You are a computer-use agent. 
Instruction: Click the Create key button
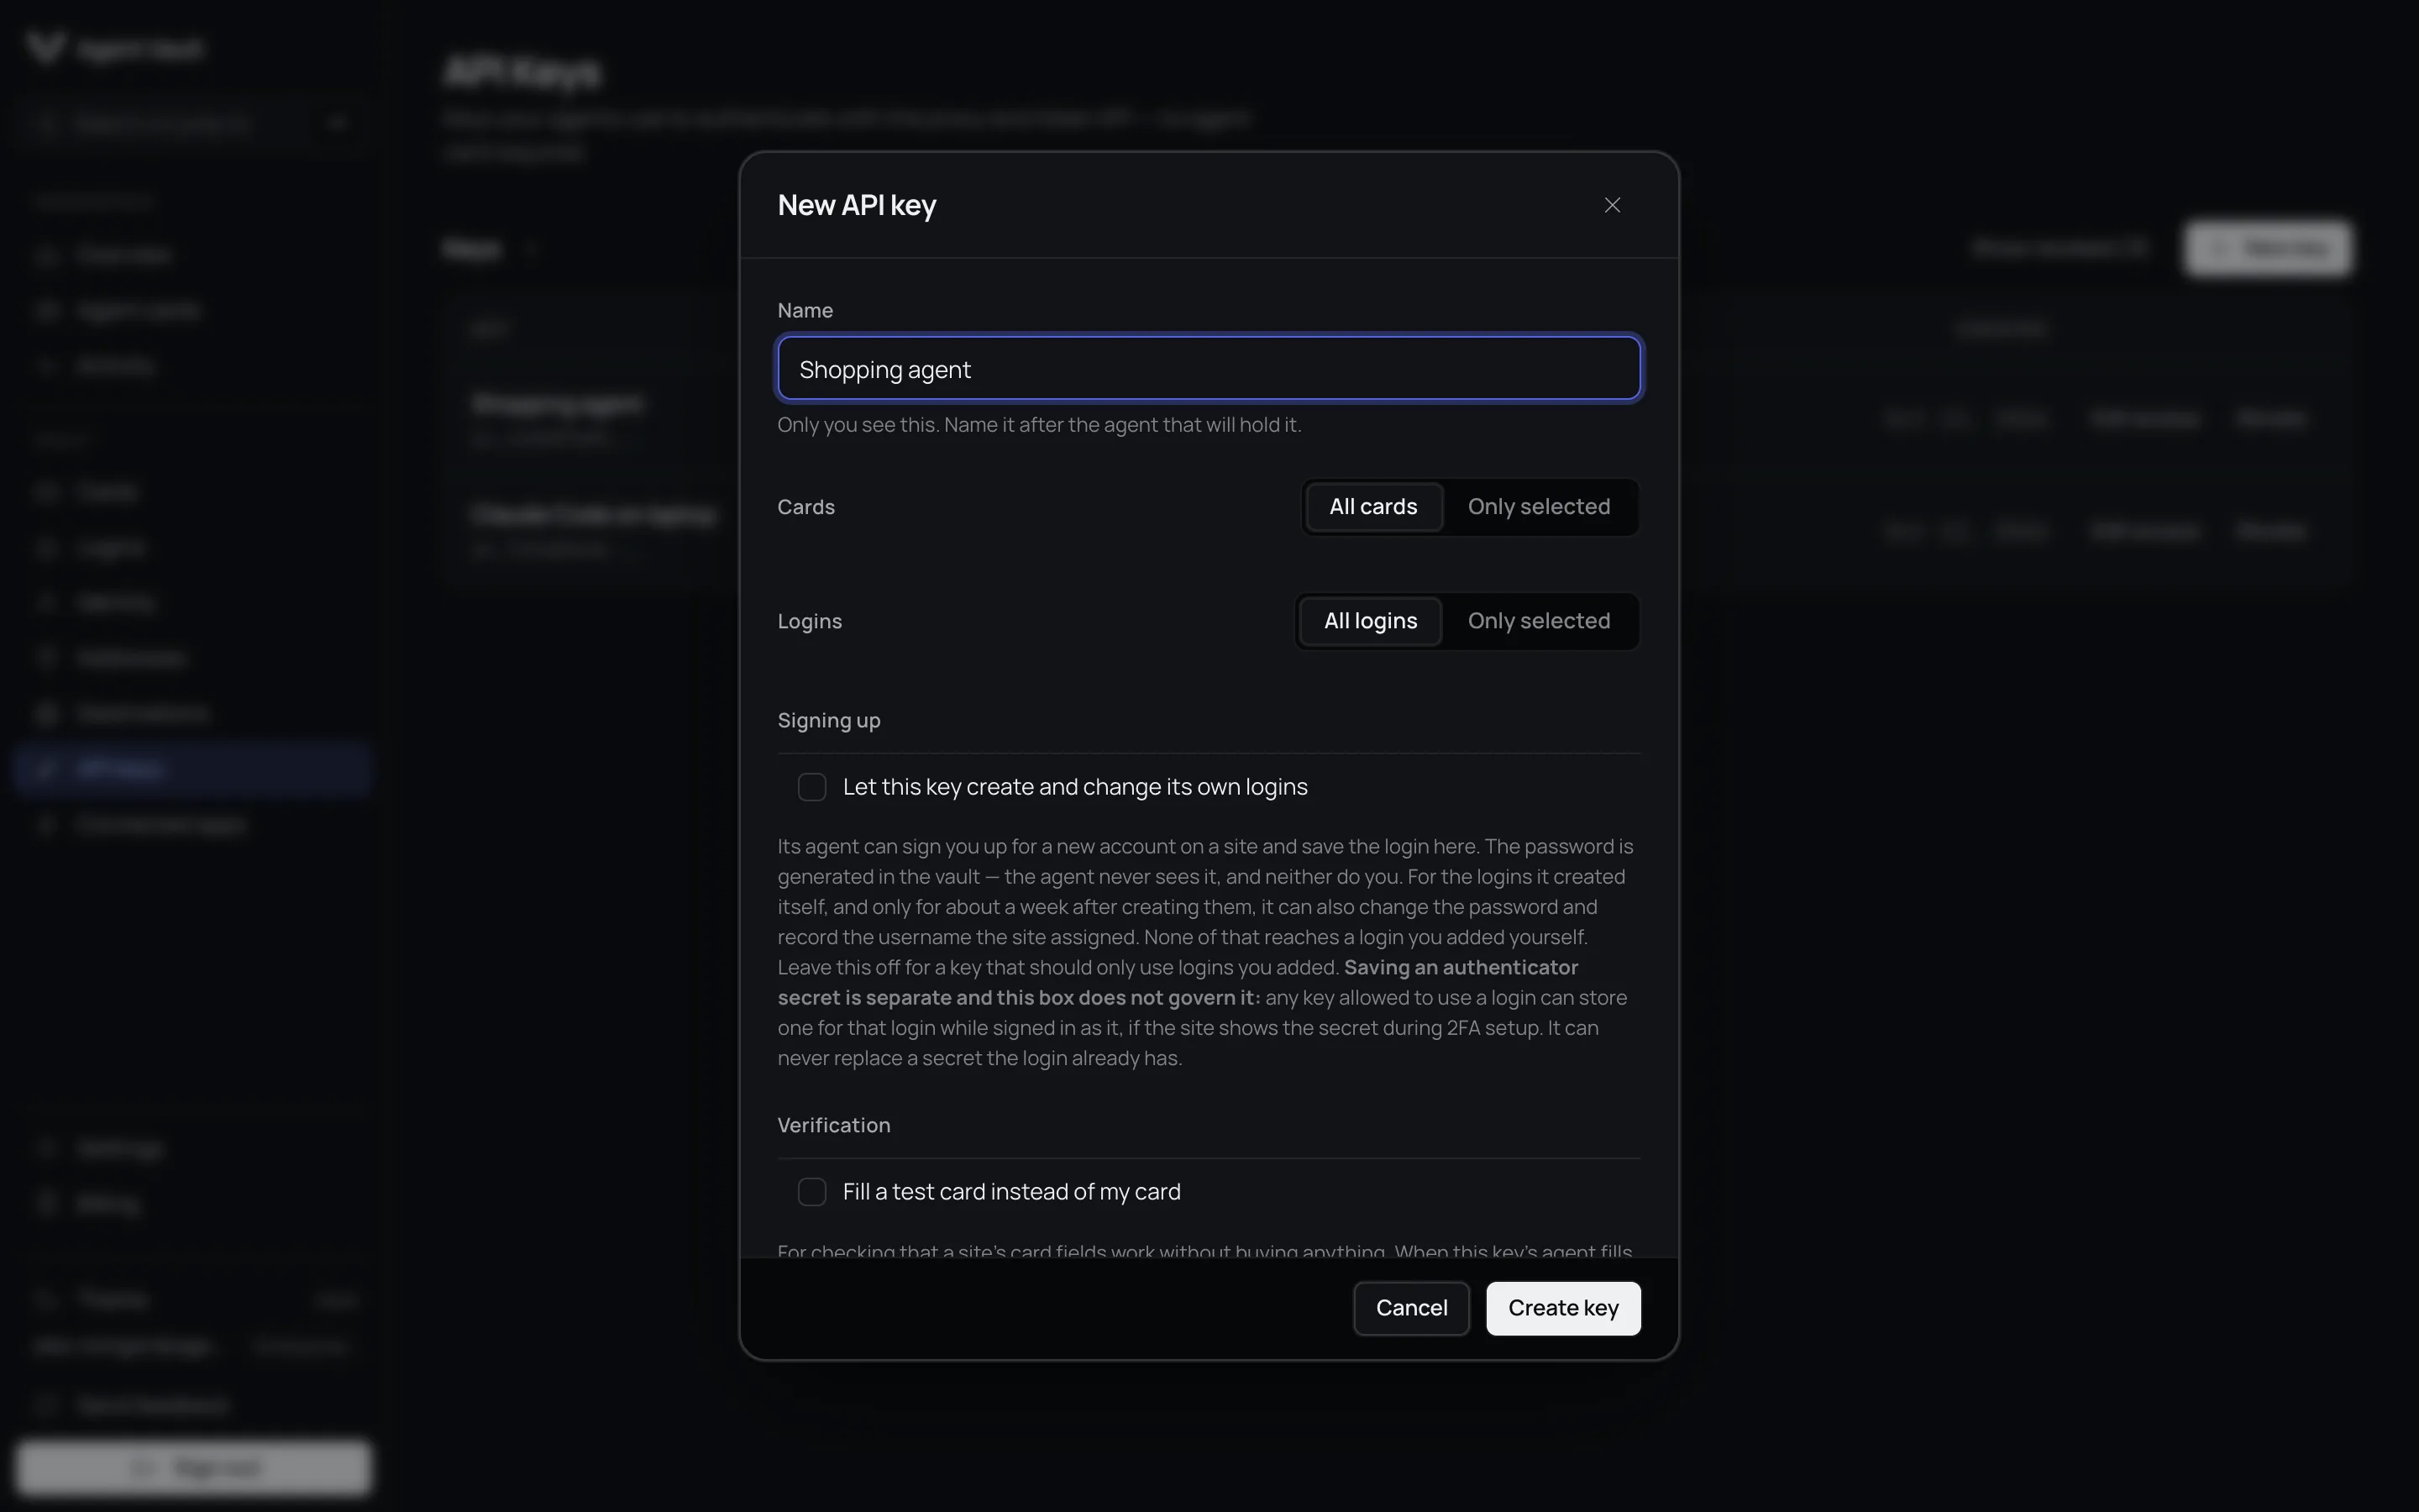click(1562, 1308)
